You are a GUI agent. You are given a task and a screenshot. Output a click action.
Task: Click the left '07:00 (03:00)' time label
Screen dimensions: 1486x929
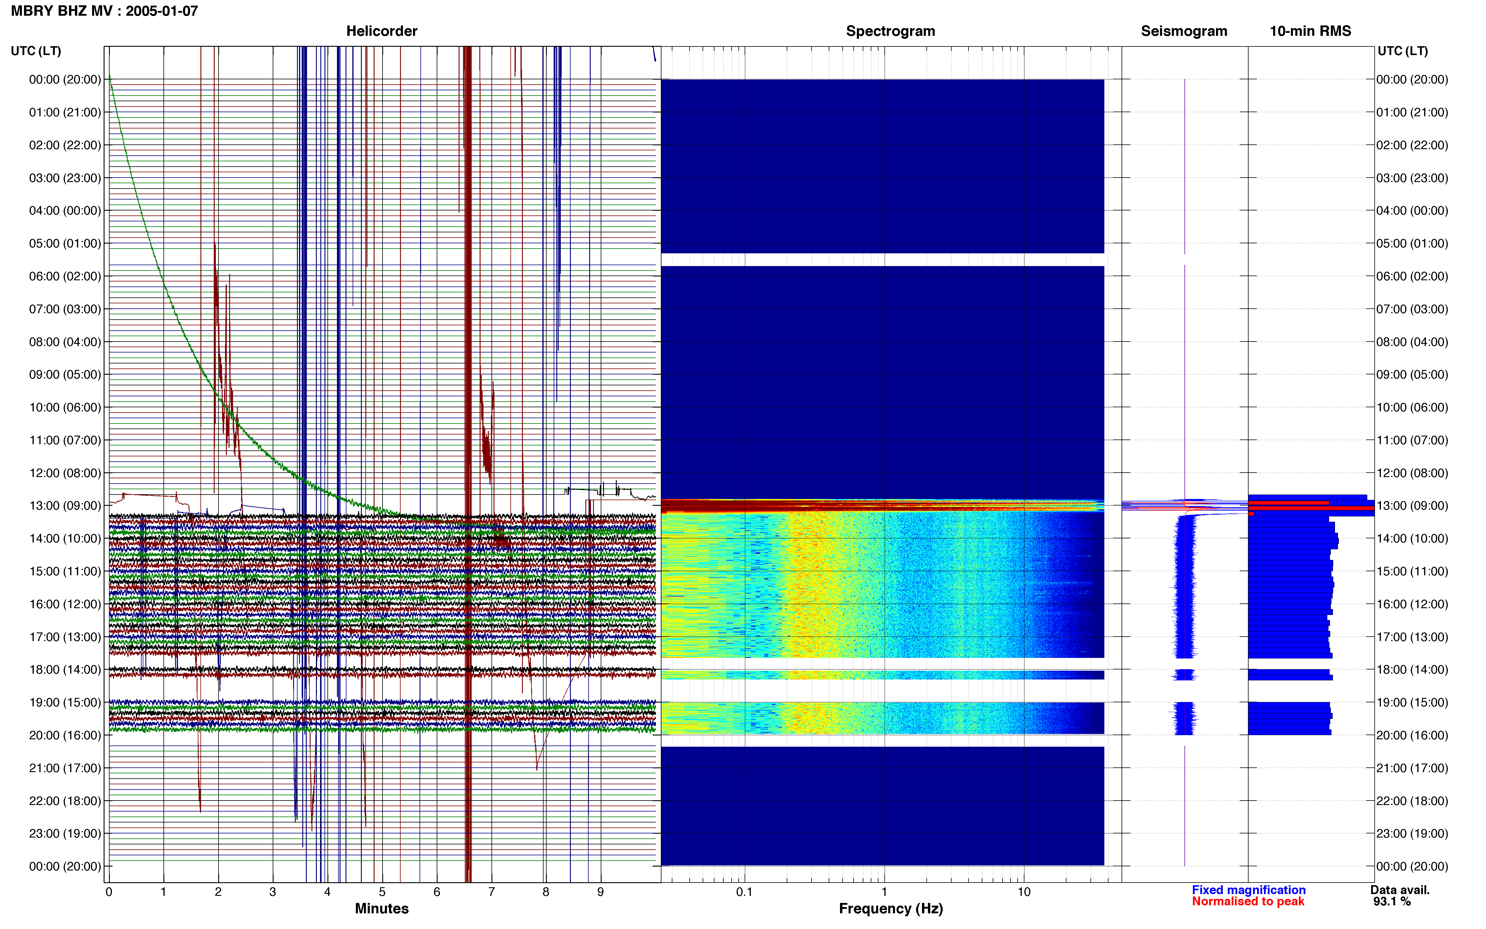(x=65, y=309)
